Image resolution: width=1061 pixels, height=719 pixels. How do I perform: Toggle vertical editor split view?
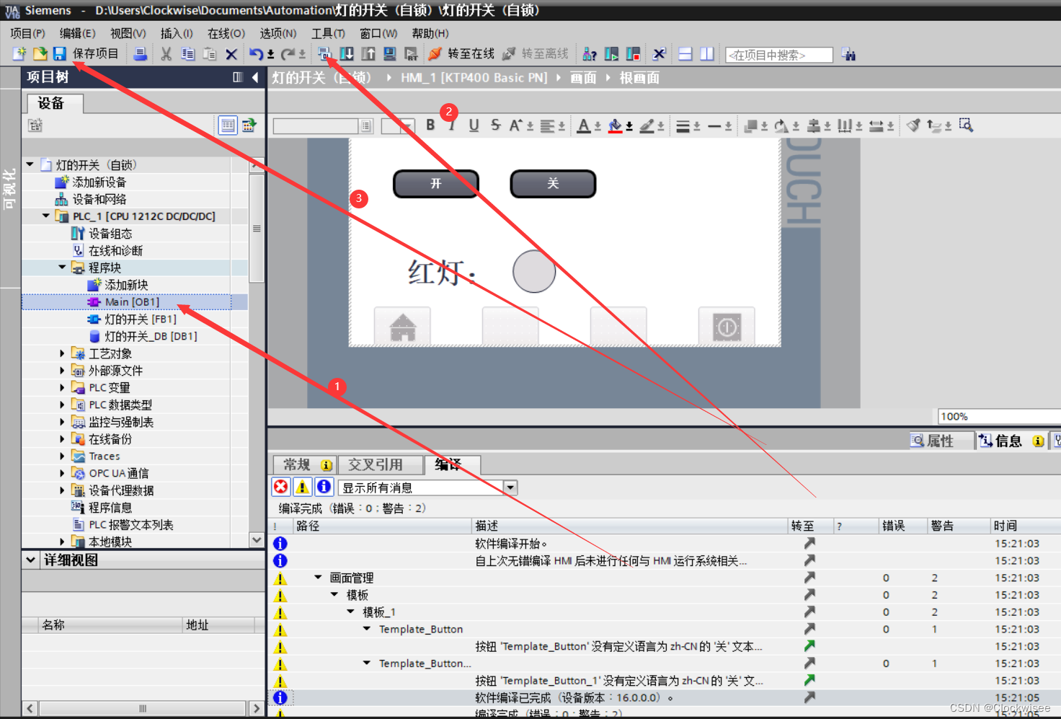707,54
